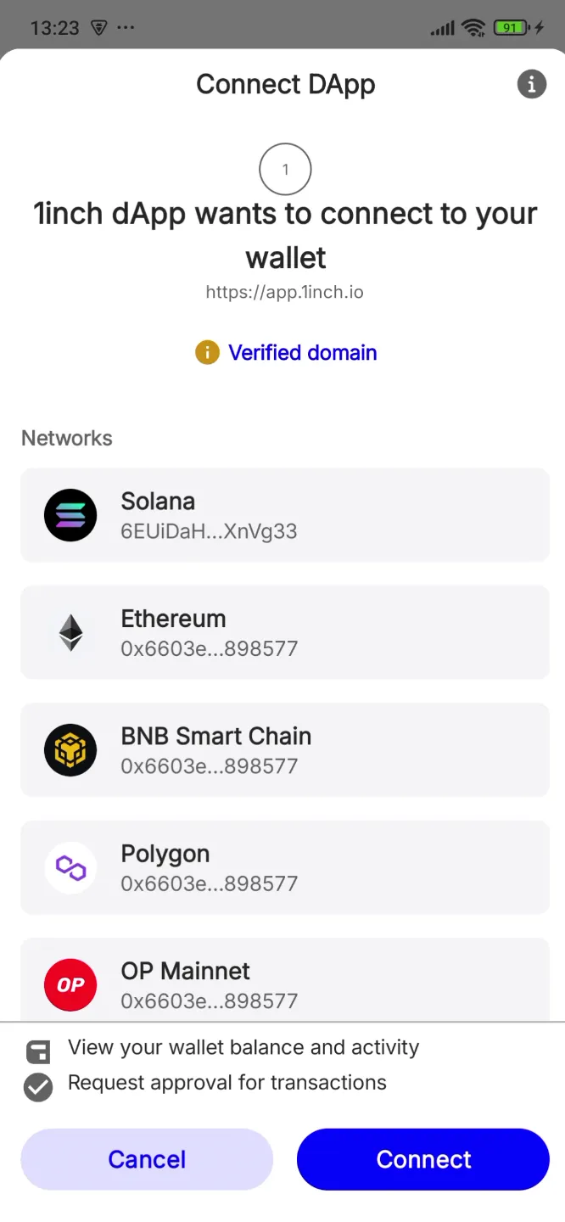Open the app.1inch.io URL link
The width and height of the screenshot is (565, 1222).
point(285,292)
